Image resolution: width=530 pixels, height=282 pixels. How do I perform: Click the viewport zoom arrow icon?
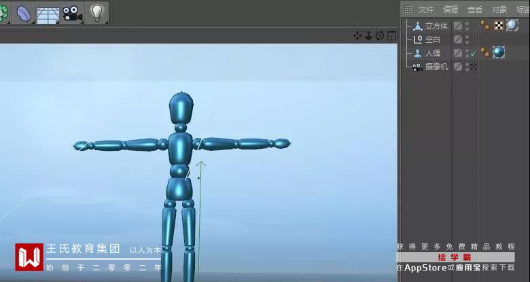(x=368, y=35)
